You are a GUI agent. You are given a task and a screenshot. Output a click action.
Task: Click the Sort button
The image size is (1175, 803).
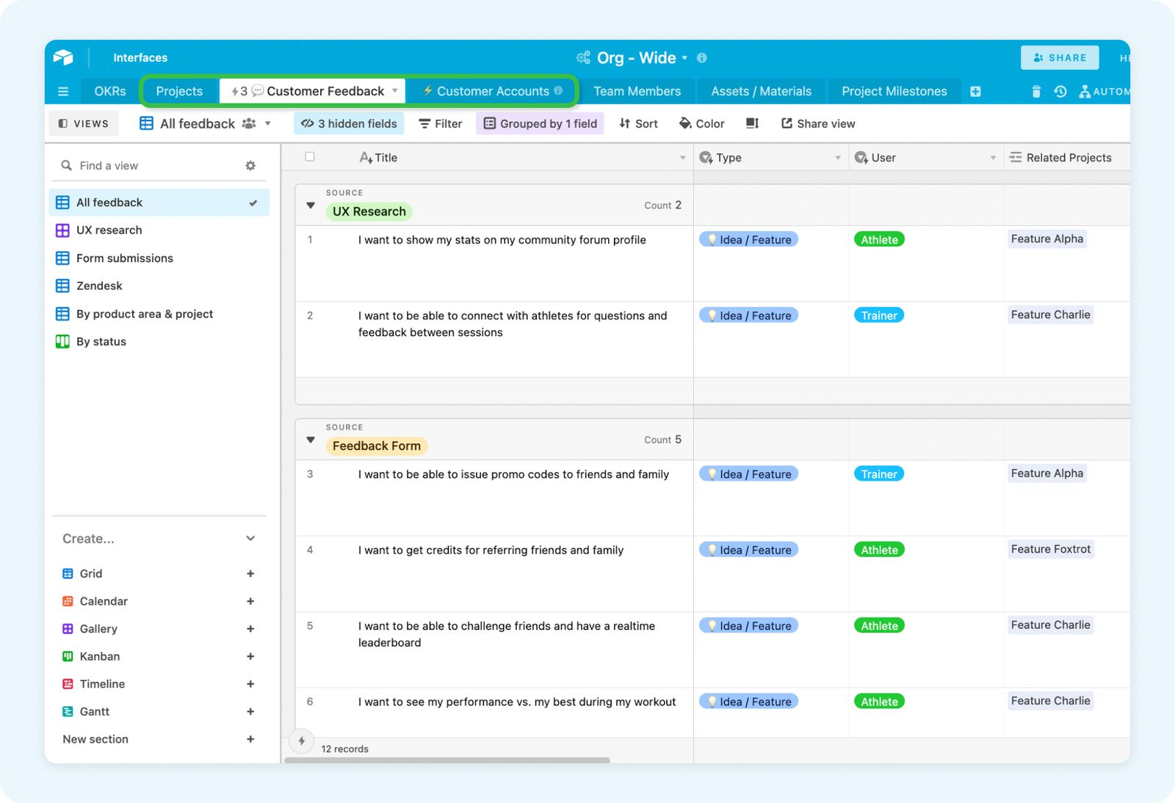pyautogui.click(x=638, y=123)
